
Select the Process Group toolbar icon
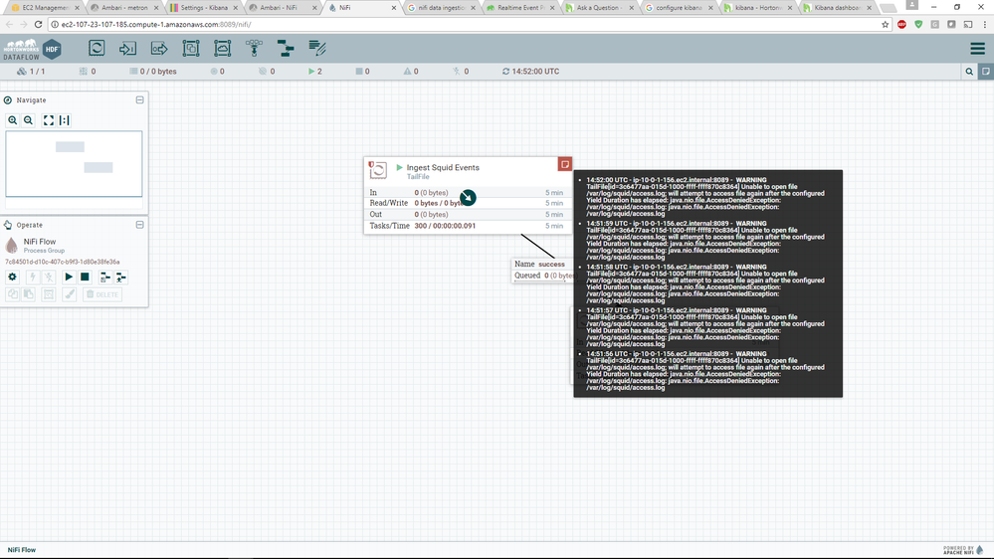tap(191, 48)
